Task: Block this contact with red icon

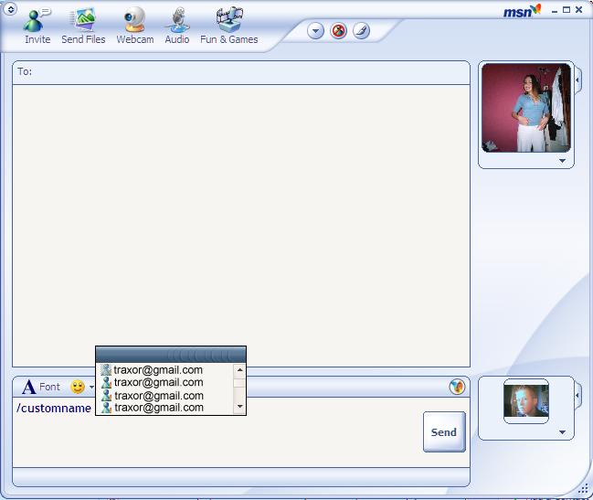Action: click(x=338, y=31)
